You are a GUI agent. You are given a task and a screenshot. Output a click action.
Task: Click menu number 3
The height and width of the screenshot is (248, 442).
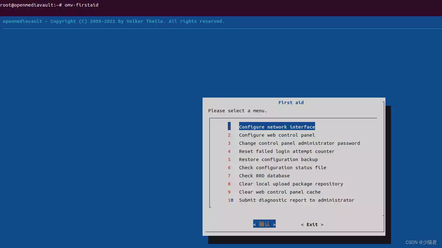click(x=229, y=143)
